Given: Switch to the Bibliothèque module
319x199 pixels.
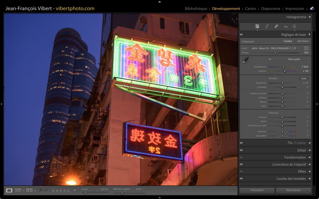Looking at the screenshot, I should tap(196, 8).
